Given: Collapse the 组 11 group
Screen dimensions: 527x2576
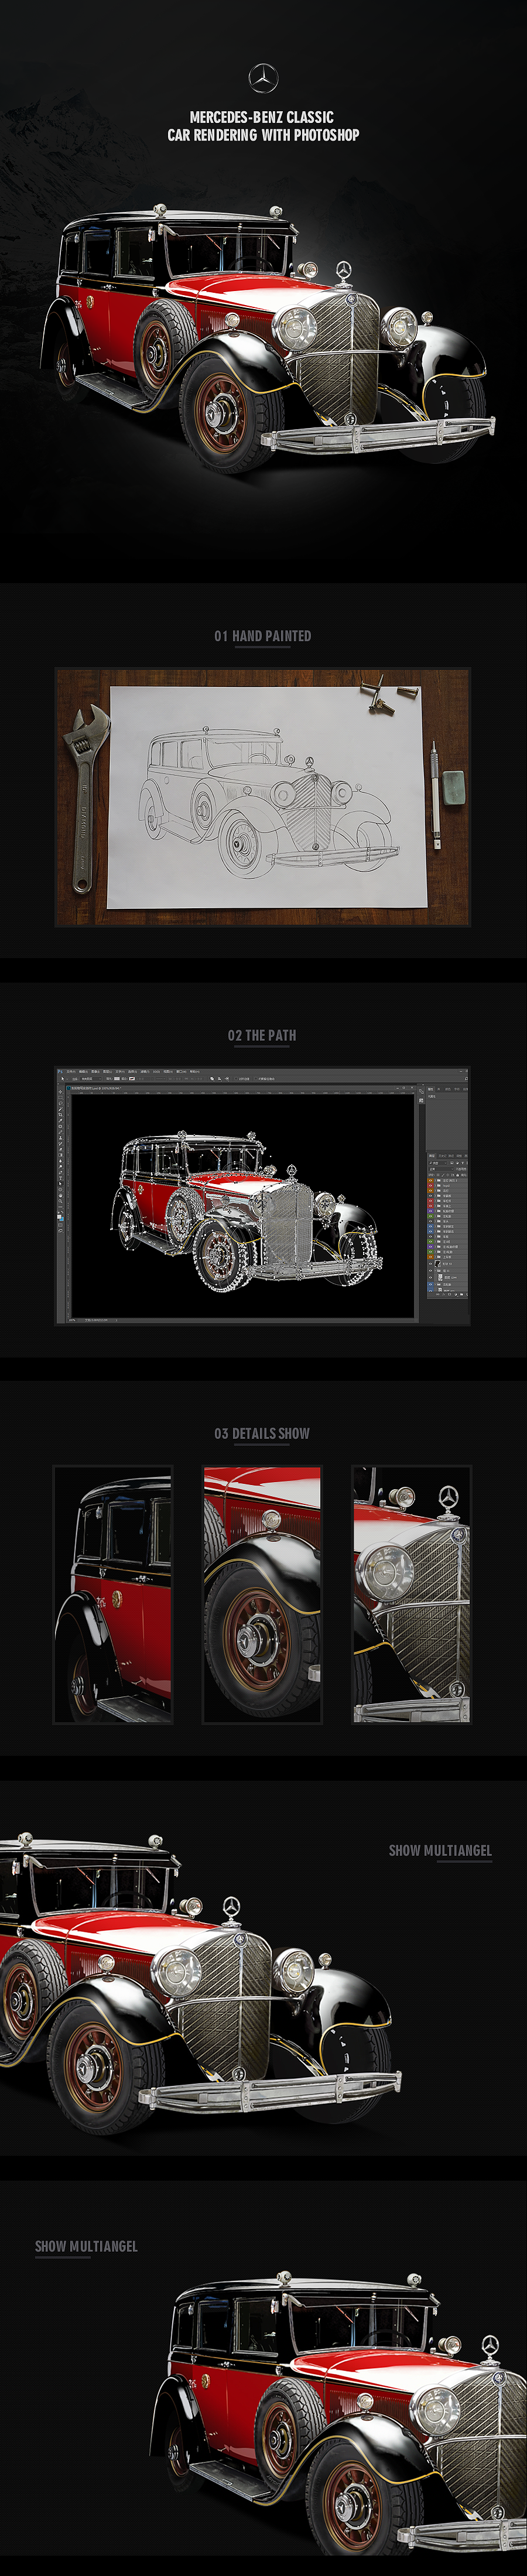Looking at the screenshot, I should tap(436, 1271).
